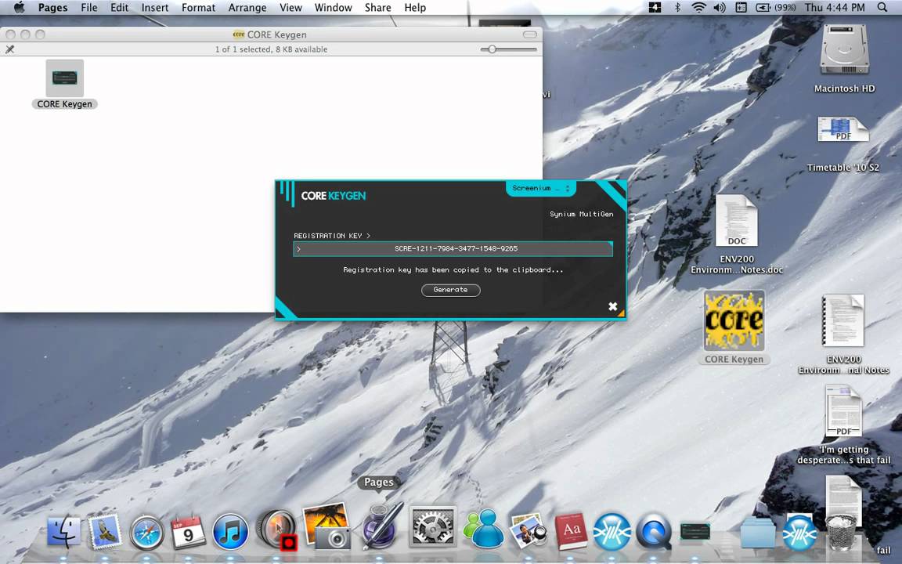This screenshot has height=564, width=902.
Task: Open the Apple menu
Action: point(19,8)
